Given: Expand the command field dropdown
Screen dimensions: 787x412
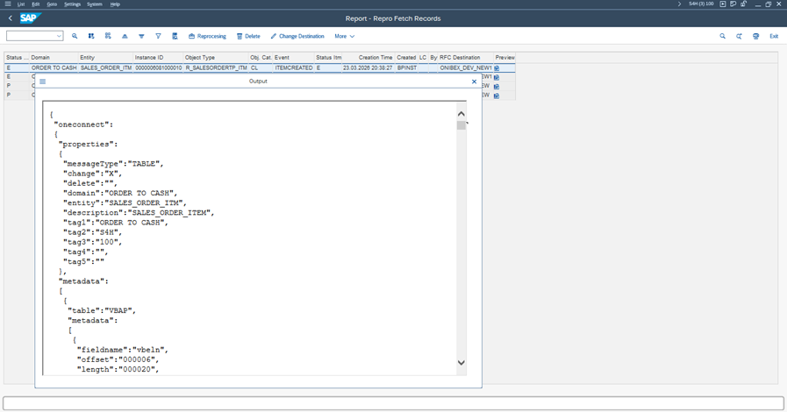Looking at the screenshot, I should (59, 37).
